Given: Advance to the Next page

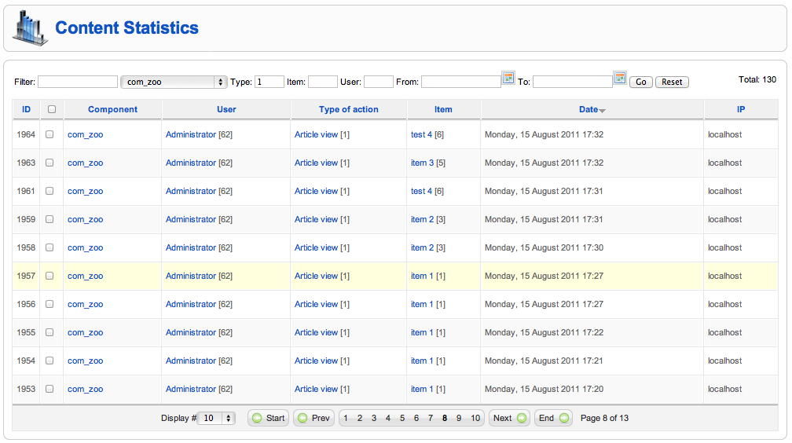Looking at the screenshot, I should [509, 418].
